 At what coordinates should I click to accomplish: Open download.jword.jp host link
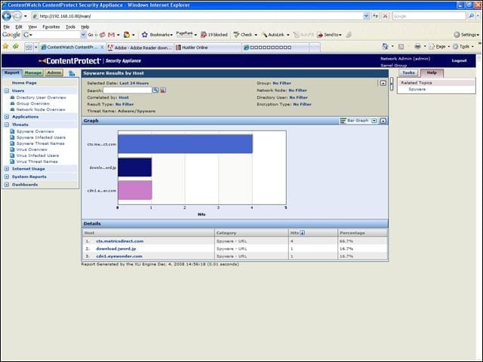(116, 248)
